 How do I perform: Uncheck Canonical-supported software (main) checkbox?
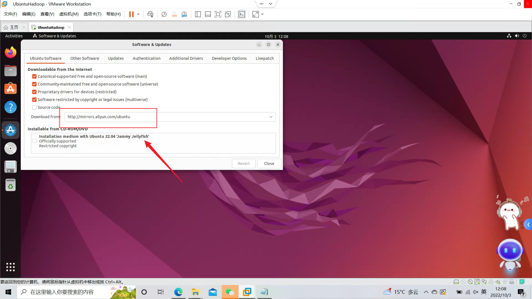click(34, 76)
